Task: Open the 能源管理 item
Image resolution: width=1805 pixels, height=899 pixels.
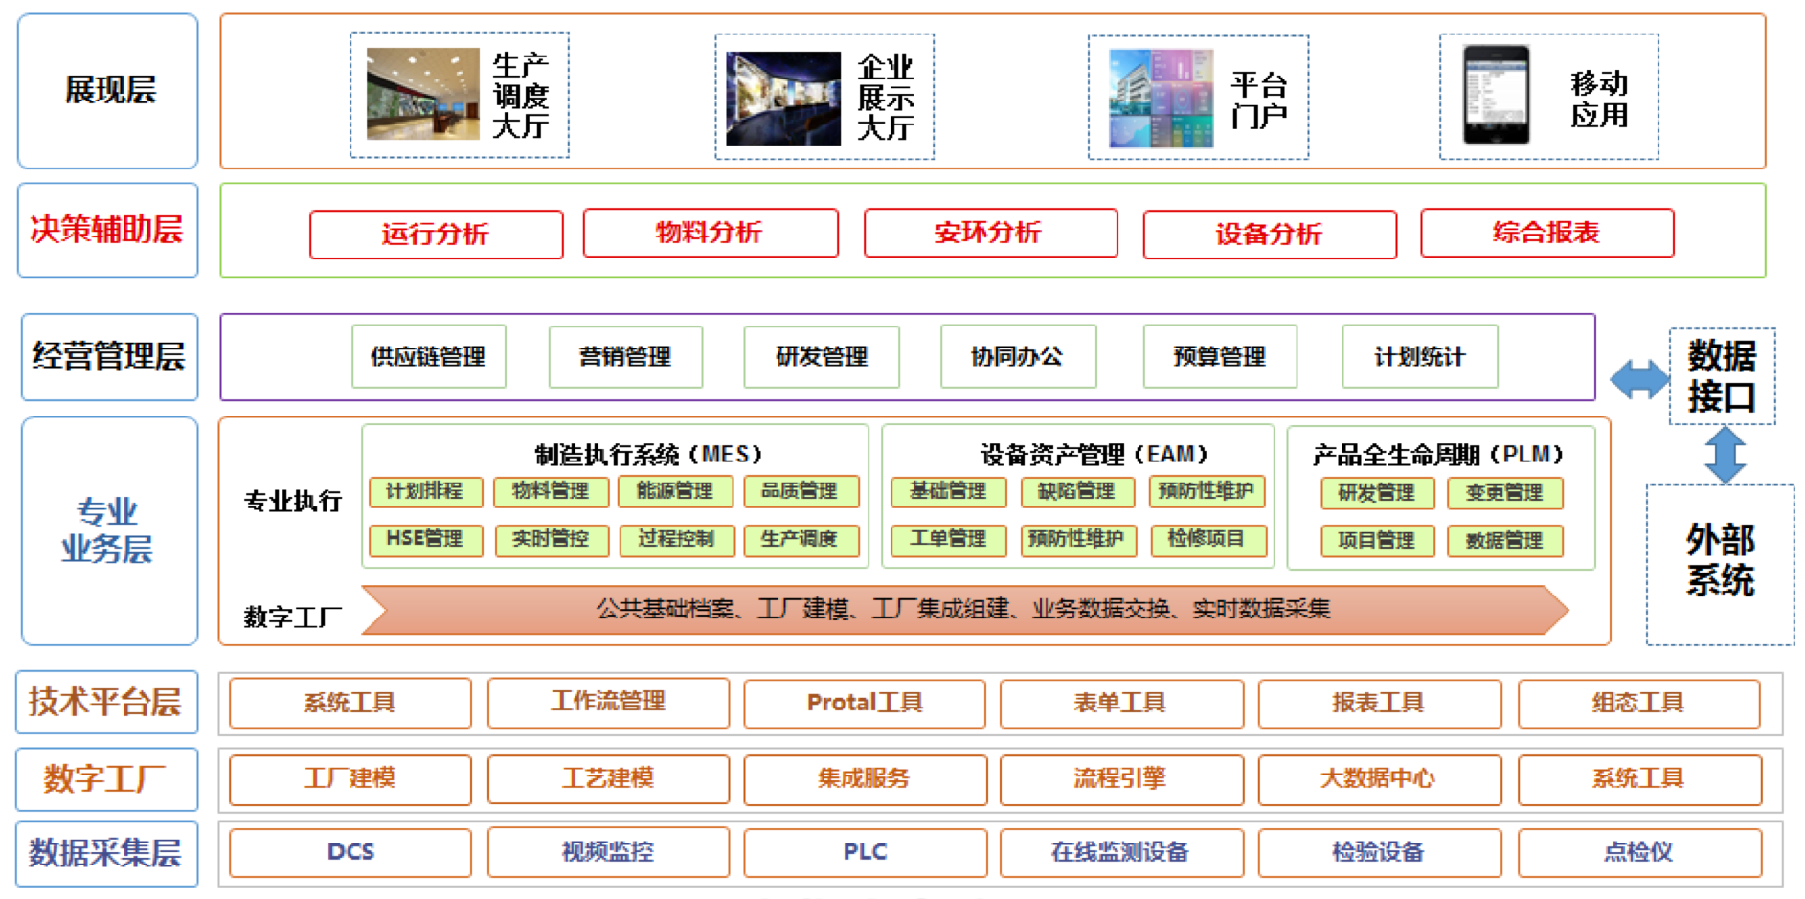Action: pos(675,491)
